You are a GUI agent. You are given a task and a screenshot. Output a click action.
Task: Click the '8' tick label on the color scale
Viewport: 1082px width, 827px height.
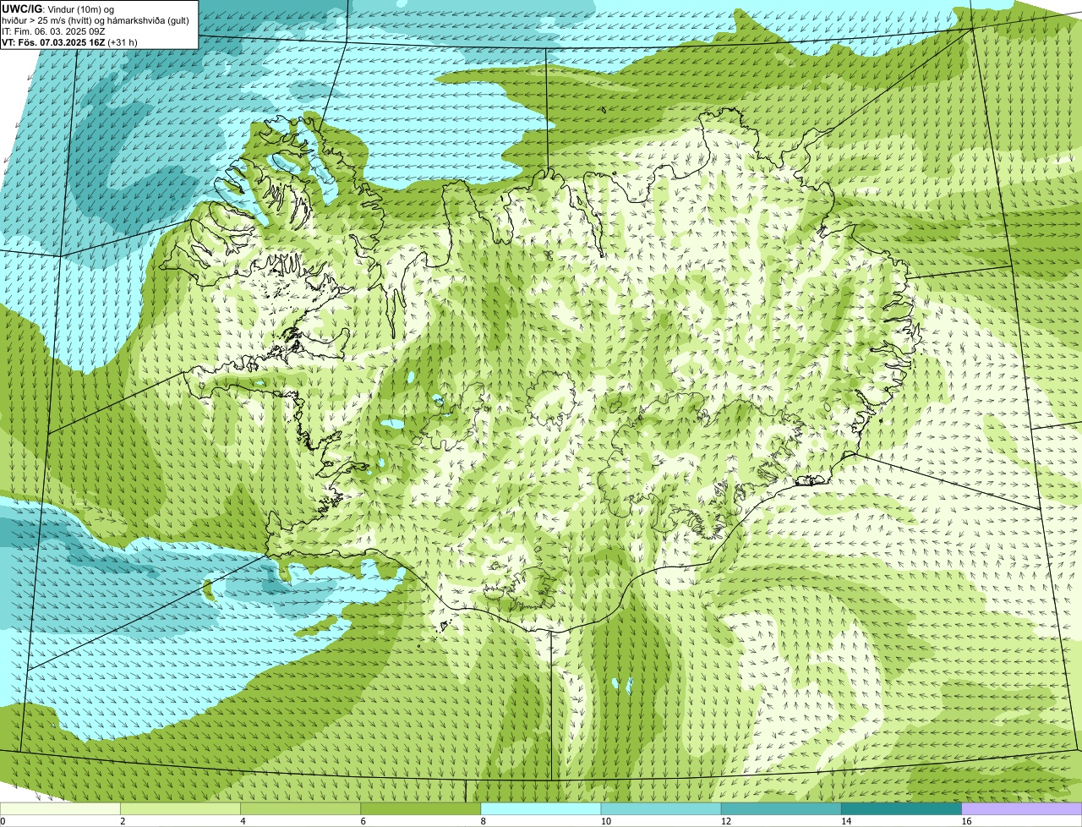(x=484, y=821)
